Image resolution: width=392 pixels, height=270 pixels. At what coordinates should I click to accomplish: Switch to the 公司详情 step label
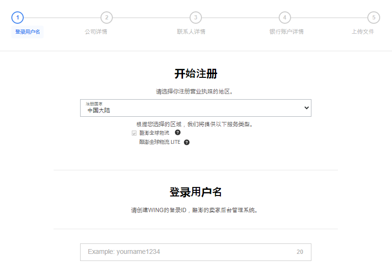(96, 32)
